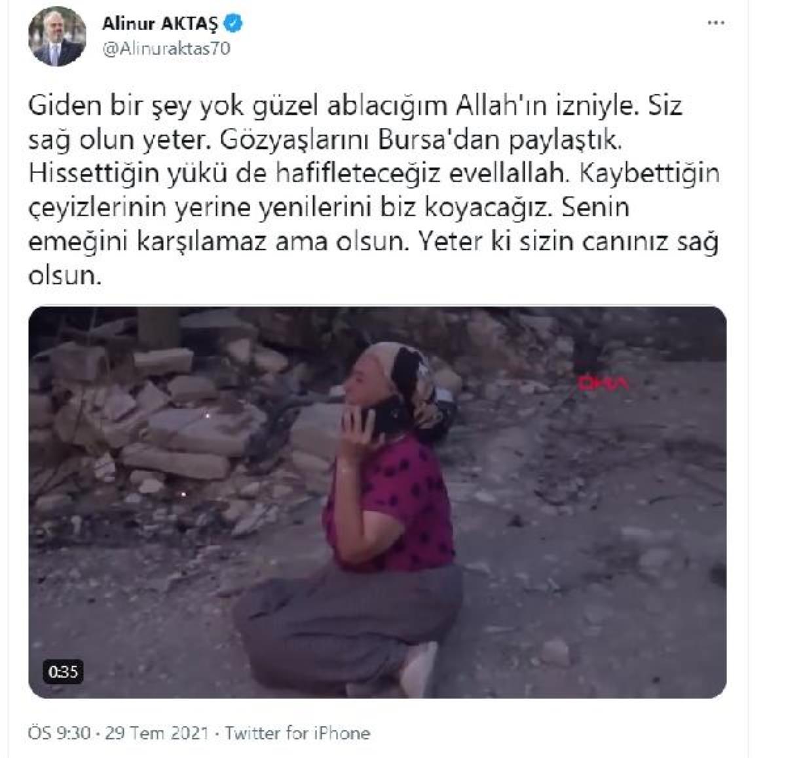Click the 0:35 video duration badge
The height and width of the screenshot is (758, 786).
[x=63, y=671]
